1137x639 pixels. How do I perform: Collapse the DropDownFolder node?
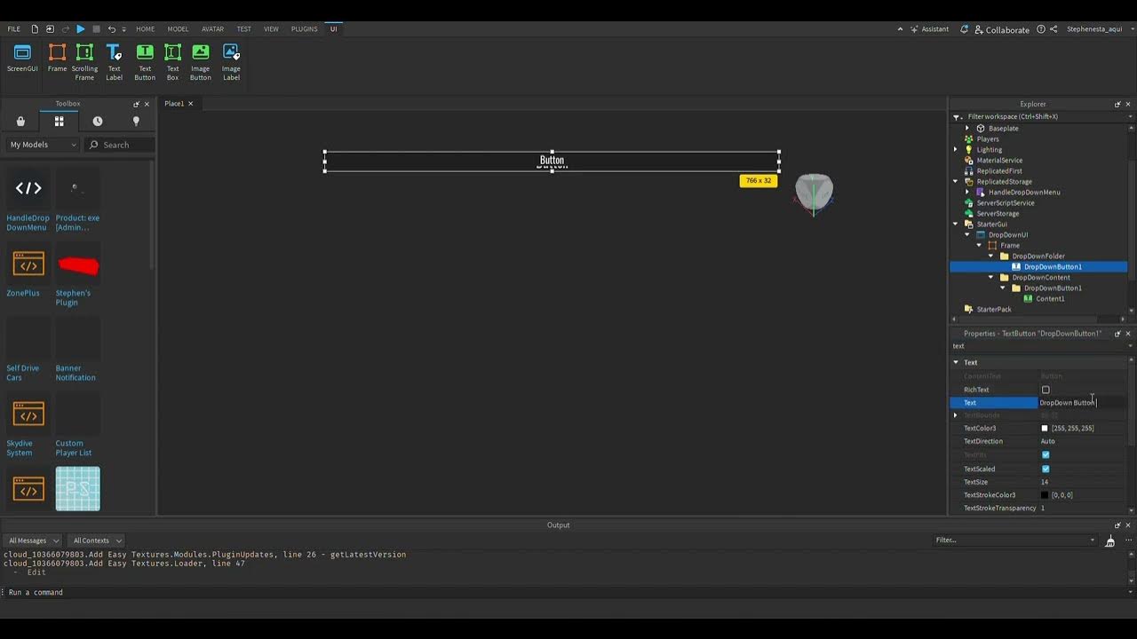(990, 256)
